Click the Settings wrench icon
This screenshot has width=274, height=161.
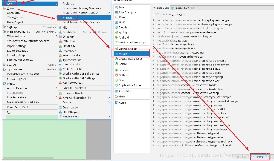4,27
